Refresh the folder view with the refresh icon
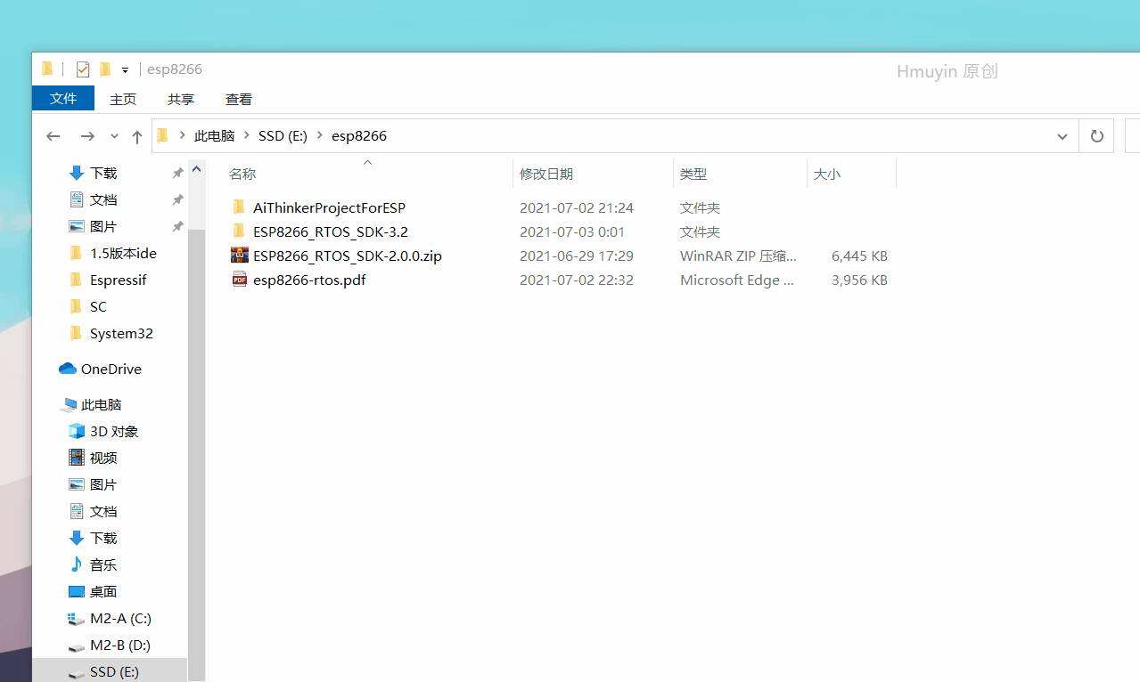Screen dimensions: 1140x682 click(x=1096, y=135)
